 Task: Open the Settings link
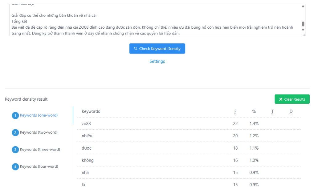157,61
